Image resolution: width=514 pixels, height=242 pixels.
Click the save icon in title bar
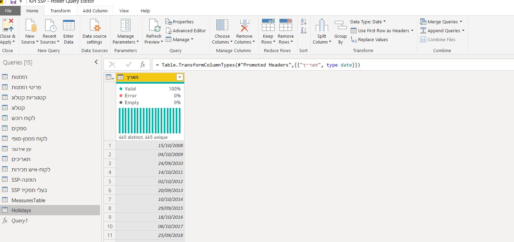pyautogui.click(x=13, y=2)
